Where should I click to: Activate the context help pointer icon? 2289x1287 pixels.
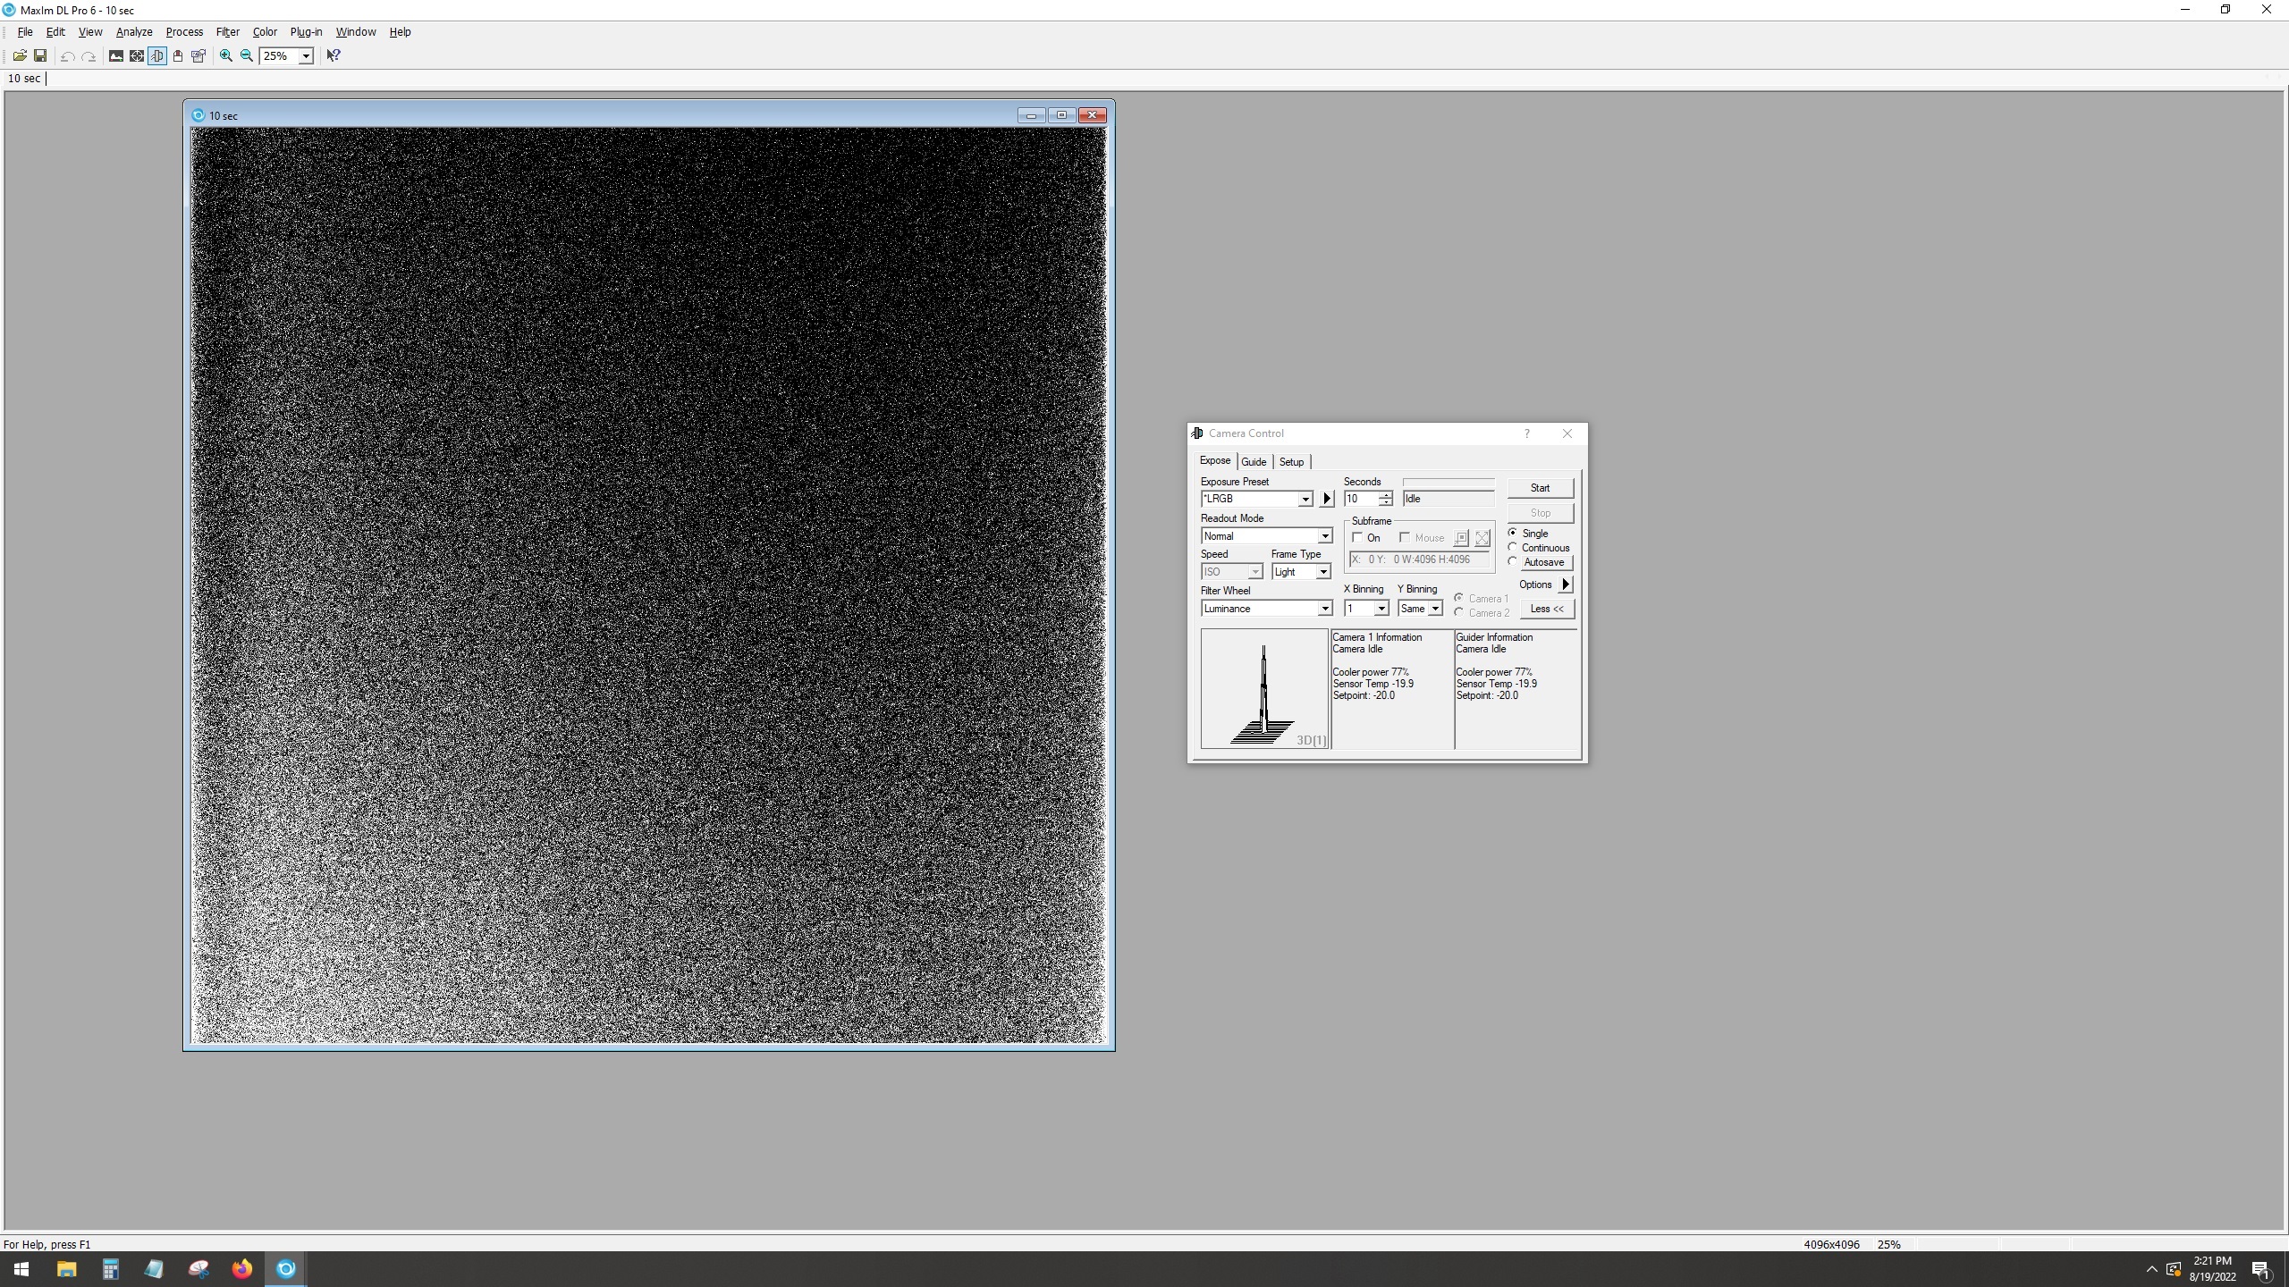tap(334, 55)
